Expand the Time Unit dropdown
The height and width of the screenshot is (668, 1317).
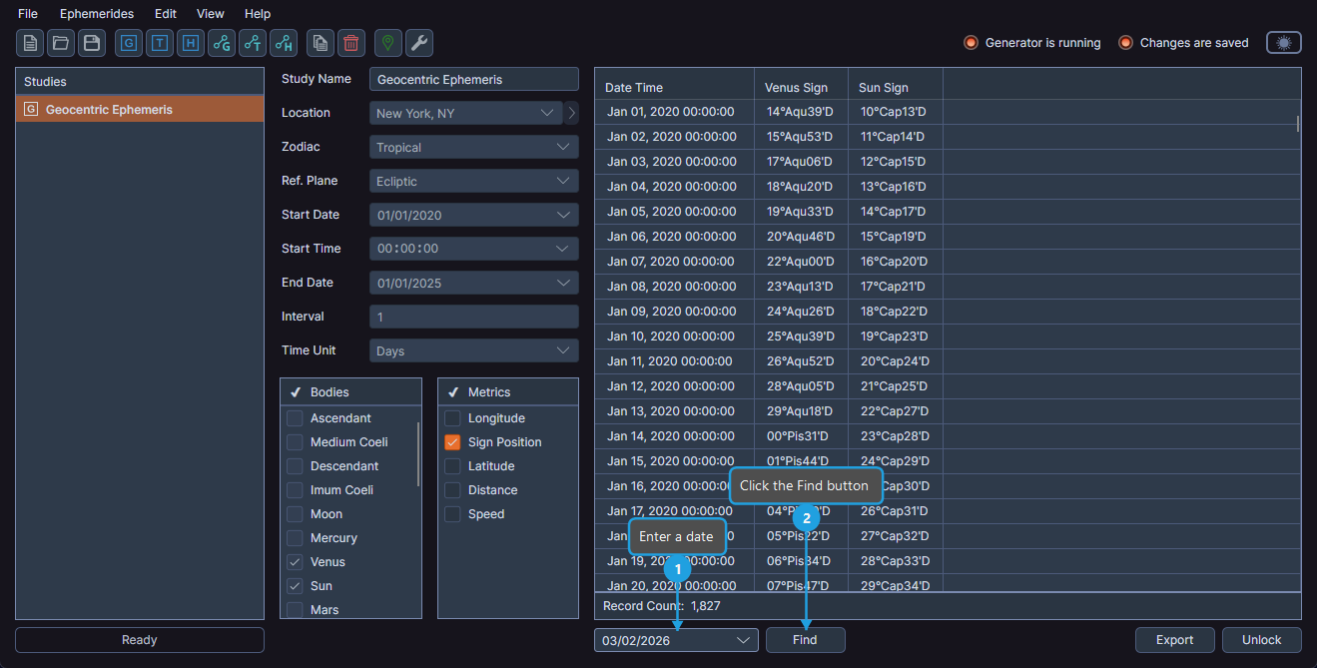coord(473,349)
